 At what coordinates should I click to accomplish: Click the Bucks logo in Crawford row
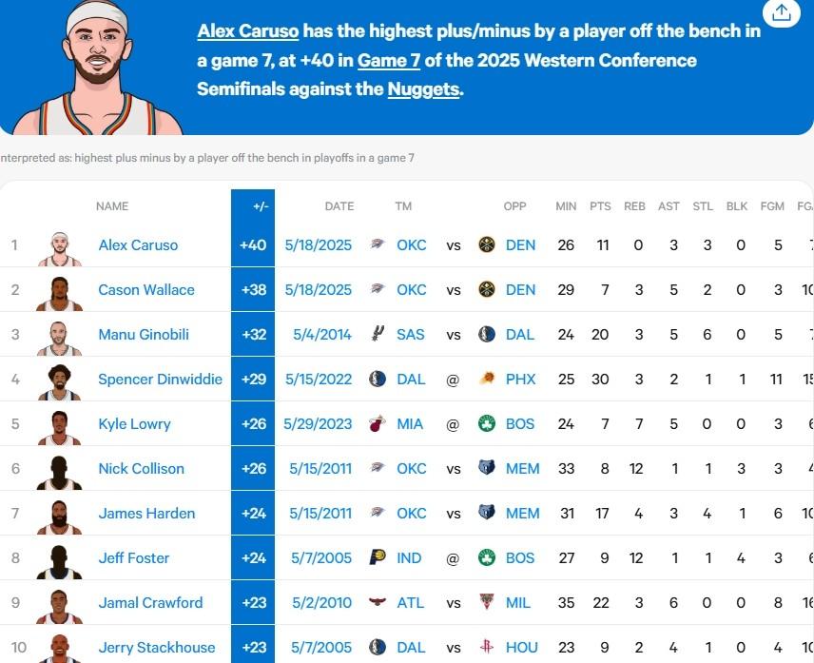[487, 602]
